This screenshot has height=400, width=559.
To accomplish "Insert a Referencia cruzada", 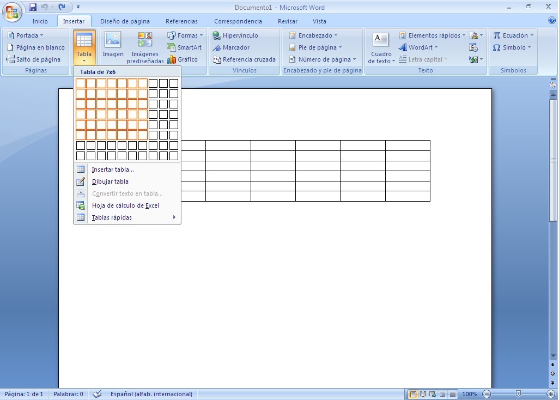I will click(x=244, y=59).
